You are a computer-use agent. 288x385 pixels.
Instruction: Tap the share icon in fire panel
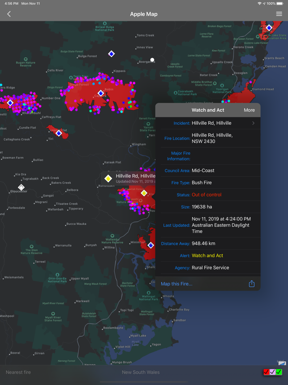click(251, 284)
